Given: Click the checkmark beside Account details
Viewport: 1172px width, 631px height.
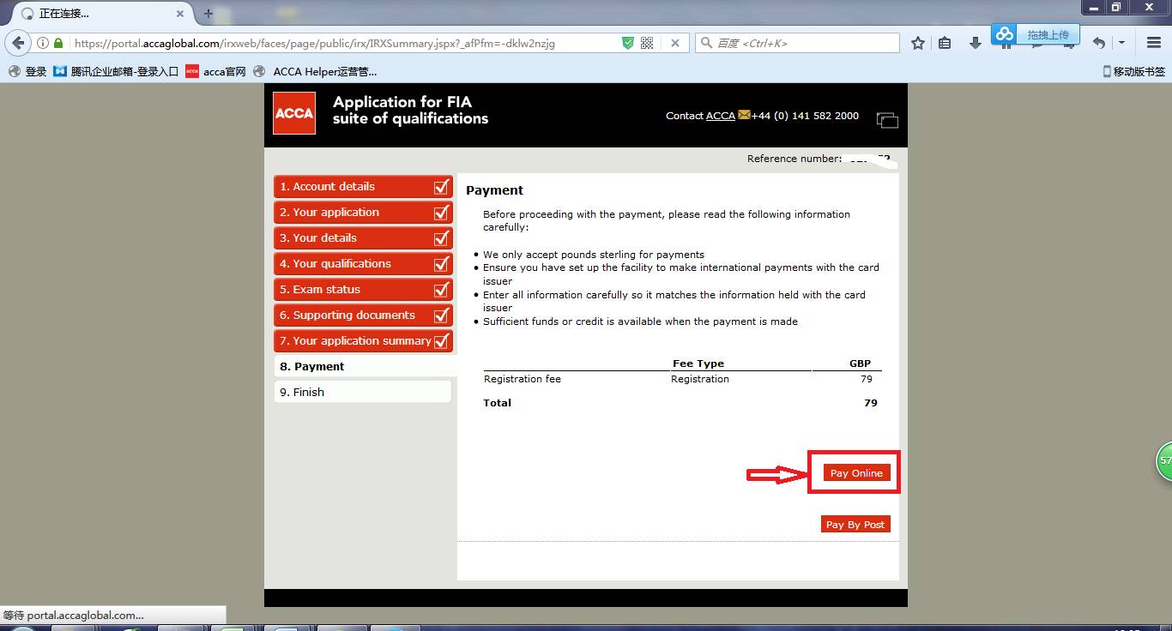Looking at the screenshot, I should click(442, 187).
